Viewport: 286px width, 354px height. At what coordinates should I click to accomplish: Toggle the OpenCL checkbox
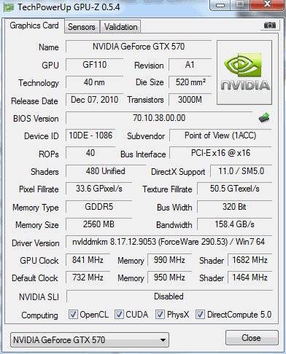(73, 314)
